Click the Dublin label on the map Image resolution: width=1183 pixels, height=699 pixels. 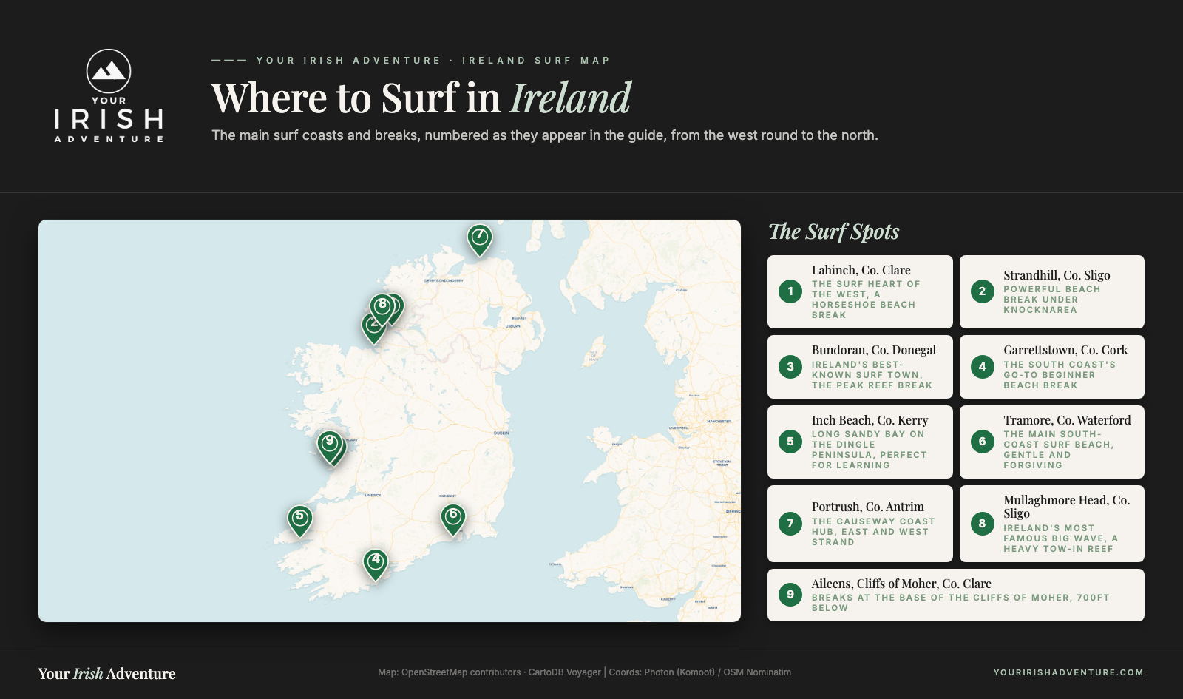(x=501, y=433)
